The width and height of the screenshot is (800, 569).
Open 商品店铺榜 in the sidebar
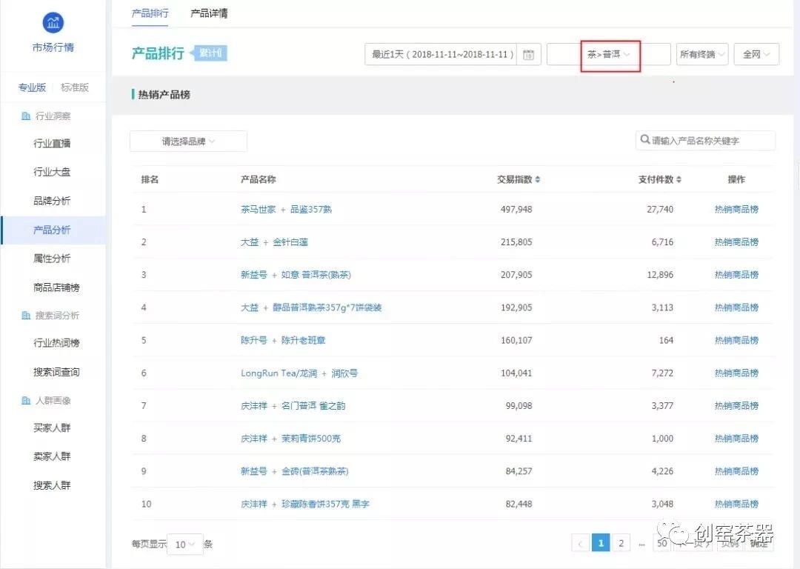(x=56, y=287)
